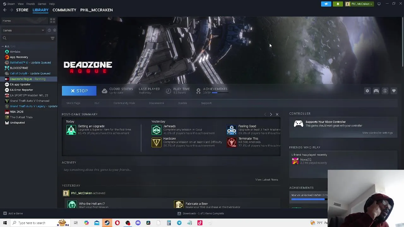Click the Steam announcements megaphone icon

click(x=326, y=4)
